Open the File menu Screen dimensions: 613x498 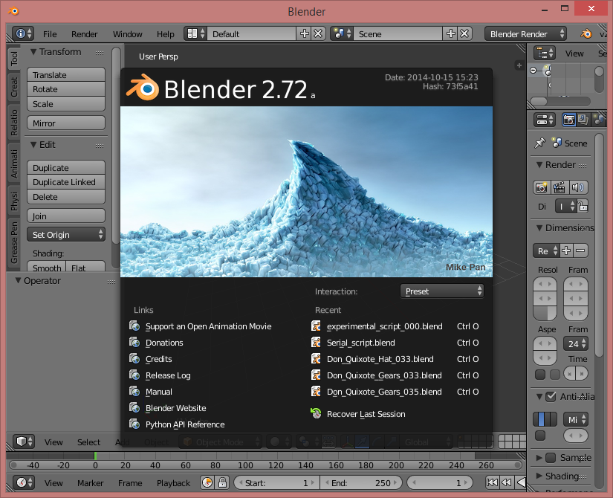click(x=50, y=34)
